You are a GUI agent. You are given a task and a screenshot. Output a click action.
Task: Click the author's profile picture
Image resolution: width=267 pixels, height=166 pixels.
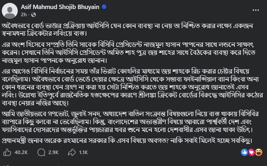(10, 10)
